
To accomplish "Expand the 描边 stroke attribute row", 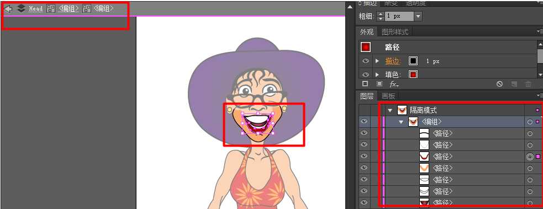I will click(x=377, y=61).
